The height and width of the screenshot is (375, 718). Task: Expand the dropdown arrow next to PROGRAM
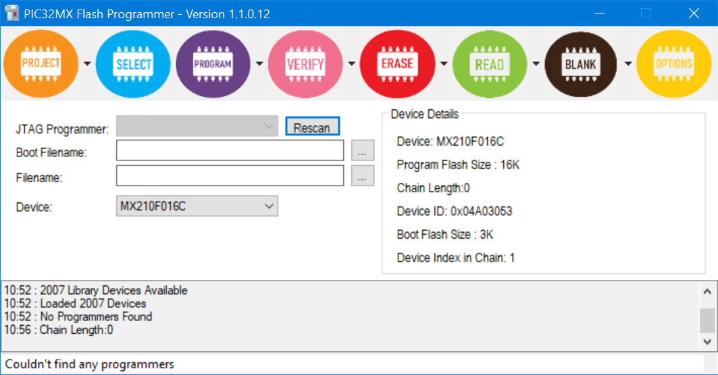pos(260,64)
